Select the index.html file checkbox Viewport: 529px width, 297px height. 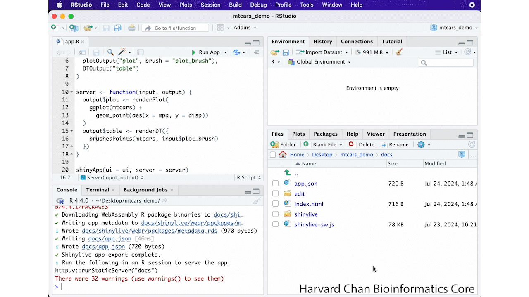coord(275,204)
